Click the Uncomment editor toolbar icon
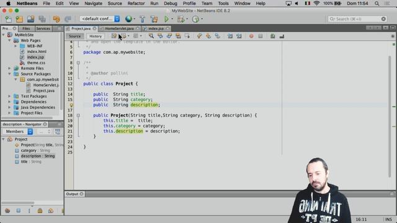The image size is (397, 223). (282, 36)
